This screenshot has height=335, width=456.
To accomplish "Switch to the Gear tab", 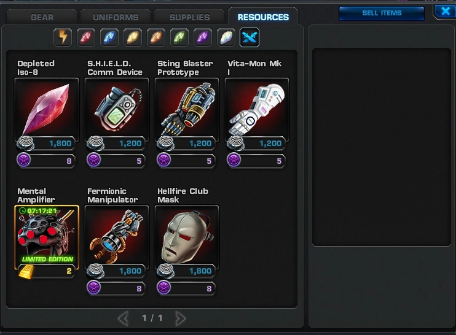I will [x=42, y=17].
